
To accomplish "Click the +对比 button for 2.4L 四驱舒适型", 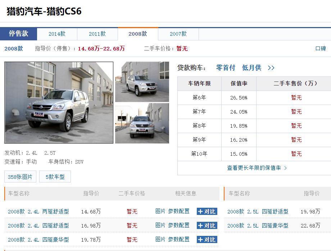I will [x=207, y=225].
